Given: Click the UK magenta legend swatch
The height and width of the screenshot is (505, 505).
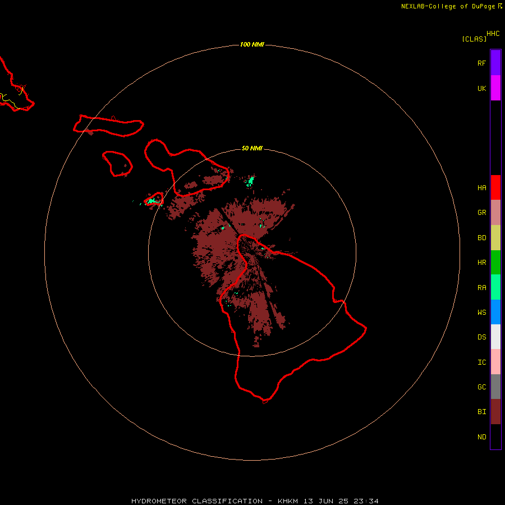Looking at the screenshot, I should click(495, 88).
